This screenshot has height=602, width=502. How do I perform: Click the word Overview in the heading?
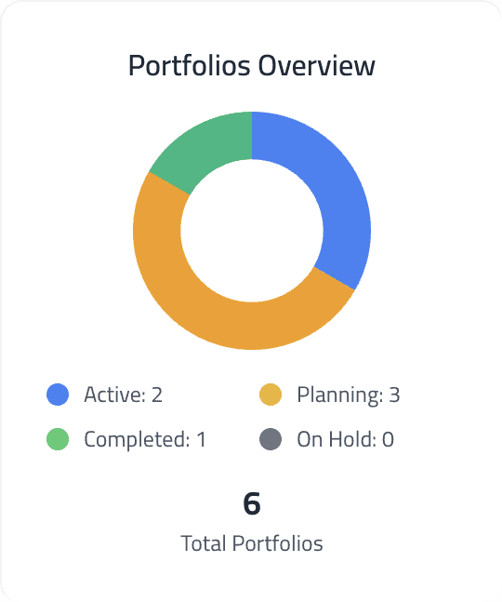click(x=316, y=66)
